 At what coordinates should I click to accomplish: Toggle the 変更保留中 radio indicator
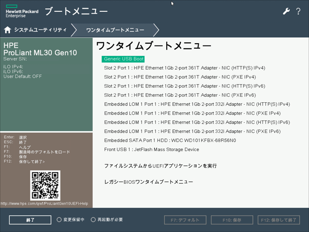59,220
